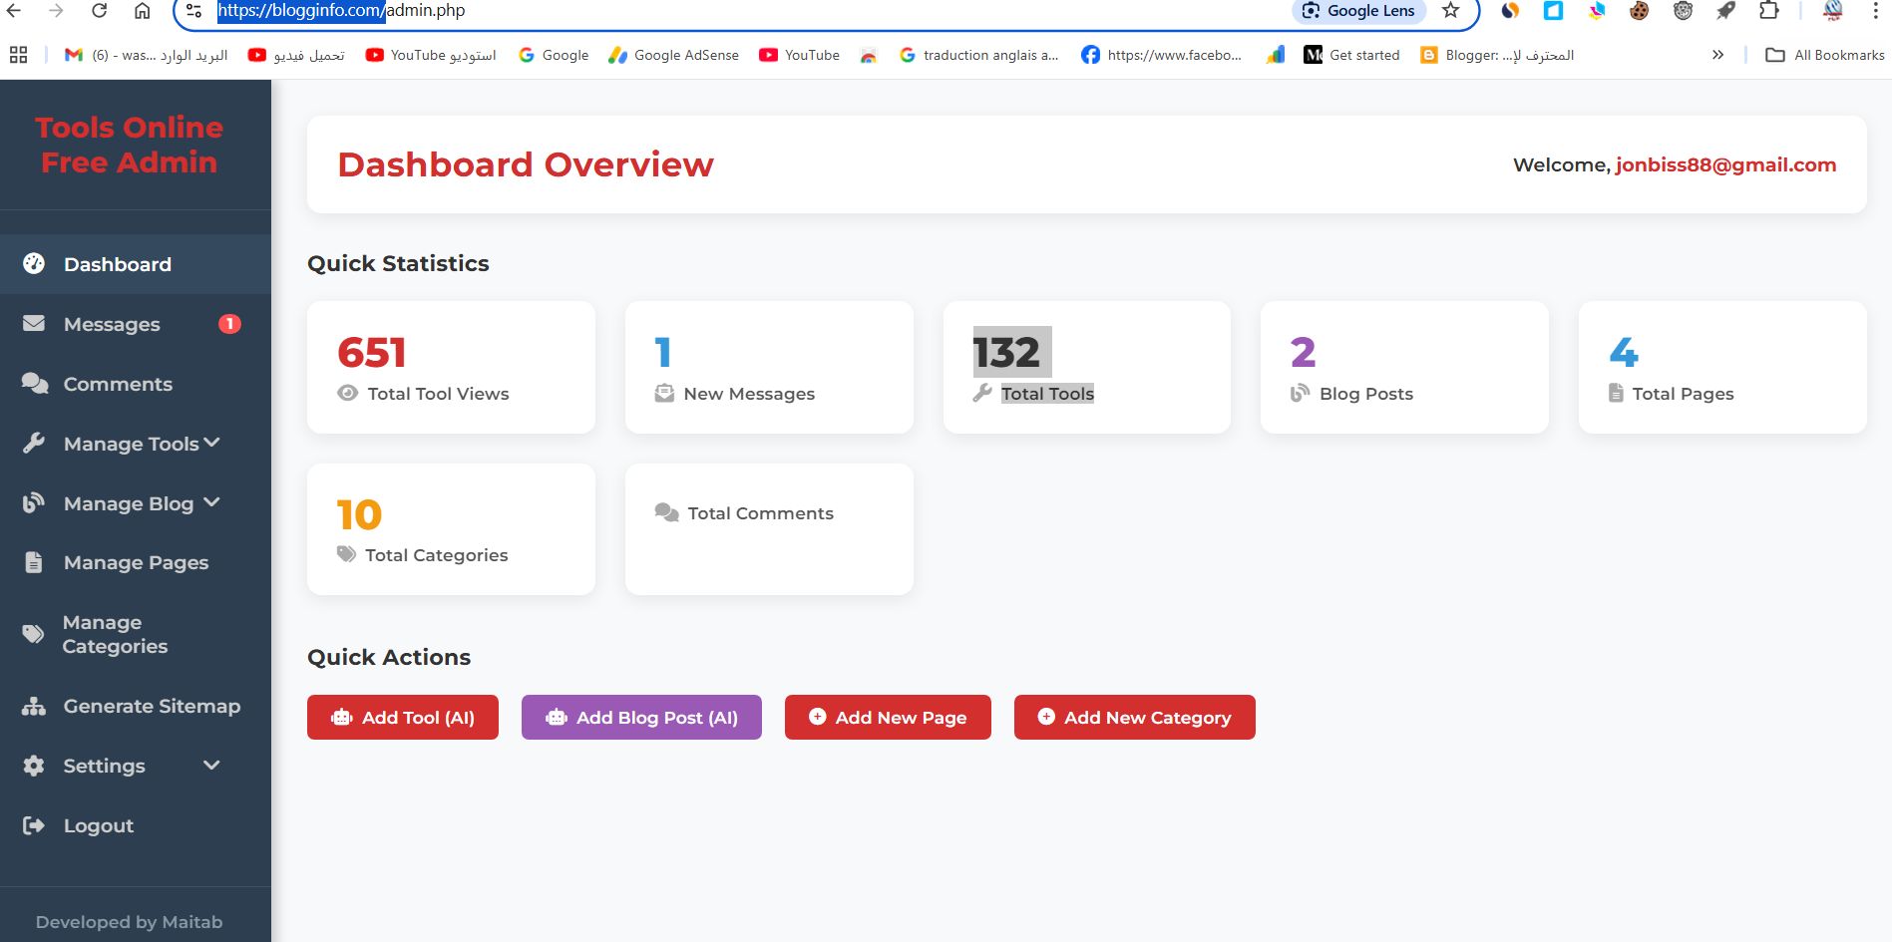1892x942 pixels.
Task: Click the rainbow icon bookmark
Action: 869,55
